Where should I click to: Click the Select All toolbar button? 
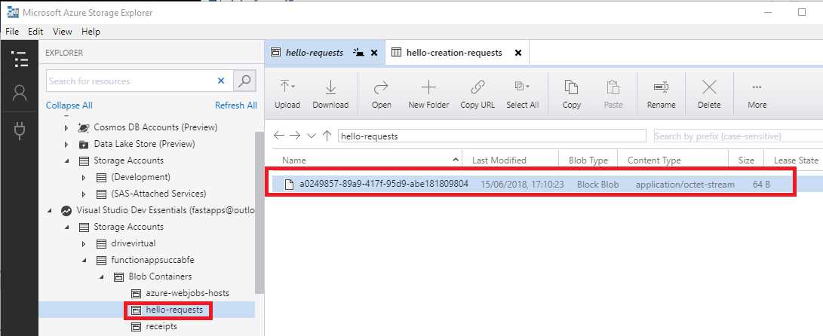pyautogui.click(x=522, y=94)
